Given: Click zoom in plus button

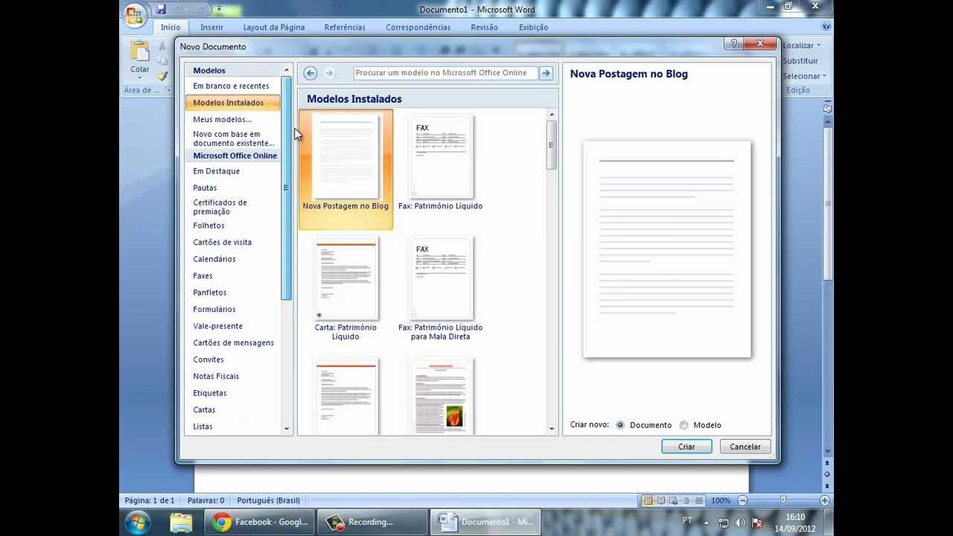Looking at the screenshot, I should (825, 501).
